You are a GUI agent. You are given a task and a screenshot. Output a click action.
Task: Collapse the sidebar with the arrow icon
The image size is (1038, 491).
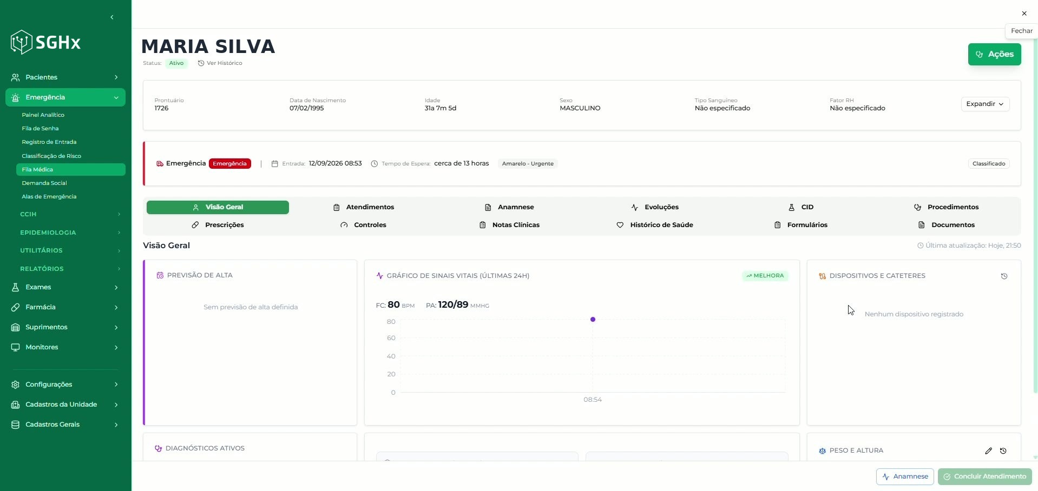[112, 17]
